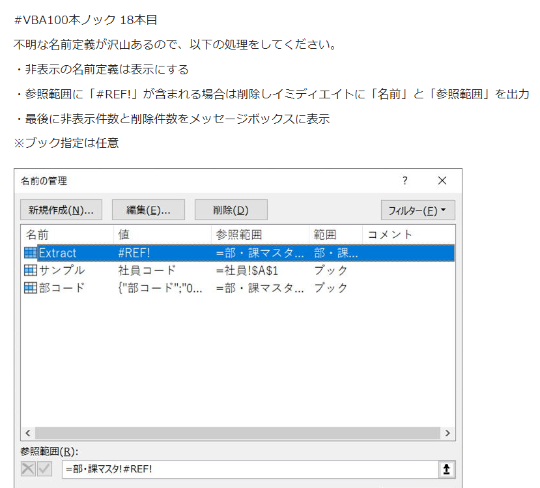Click the help question mark in title bar
This screenshot has height=488, width=540.
[x=405, y=180]
